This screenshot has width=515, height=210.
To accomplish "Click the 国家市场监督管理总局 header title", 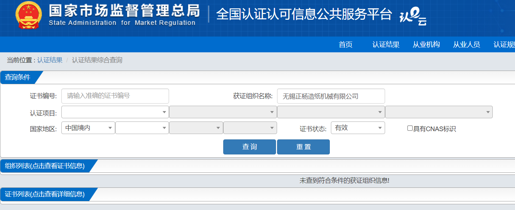I will pos(124,10).
